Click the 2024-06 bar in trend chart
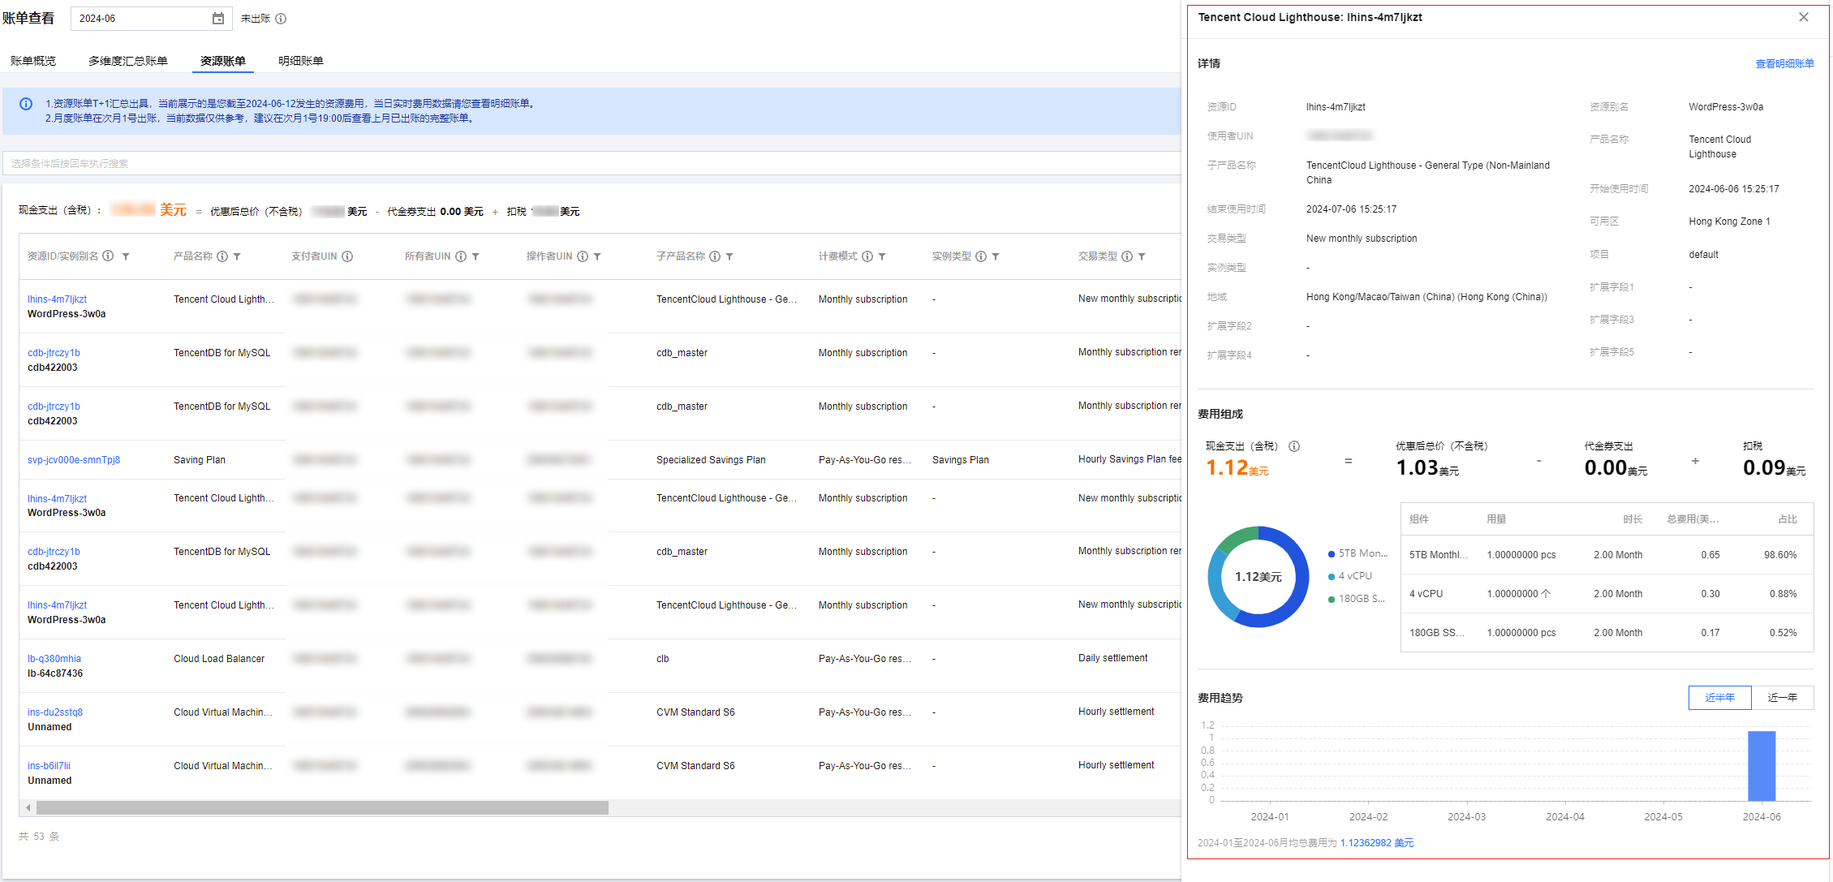Image resolution: width=1833 pixels, height=882 pixels. coord(1761,765)
